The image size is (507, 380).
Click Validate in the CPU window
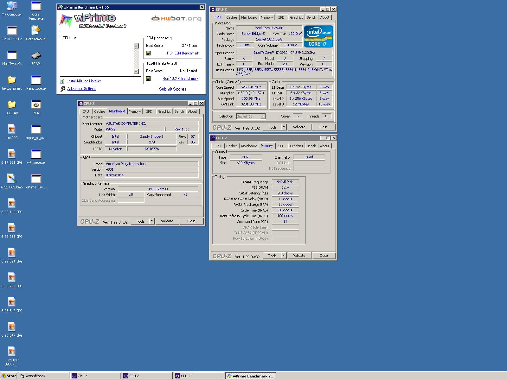299,127
